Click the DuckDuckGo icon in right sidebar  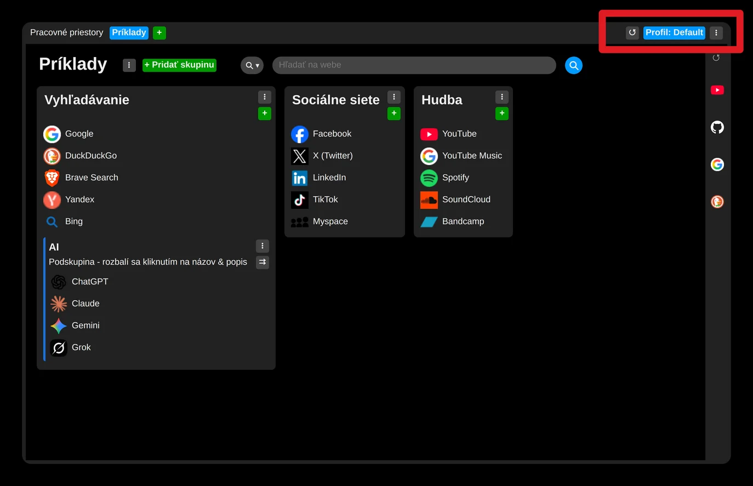[x=717, y=202]
